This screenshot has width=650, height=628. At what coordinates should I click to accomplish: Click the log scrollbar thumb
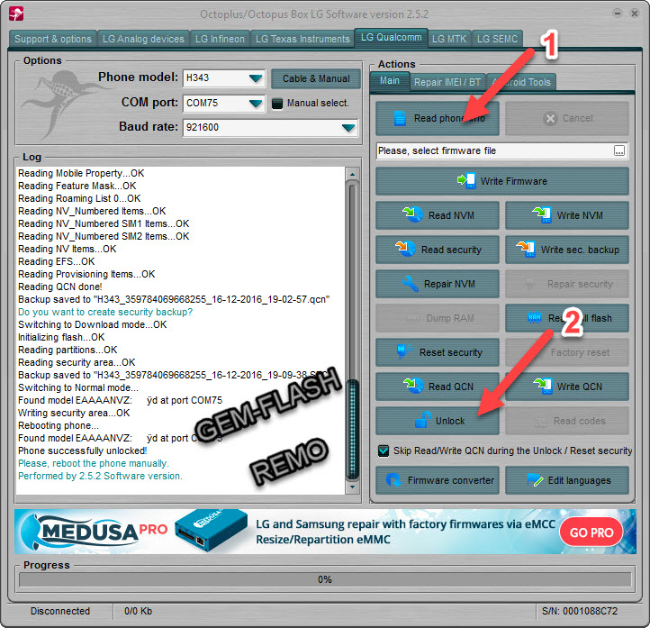(353, 430)
